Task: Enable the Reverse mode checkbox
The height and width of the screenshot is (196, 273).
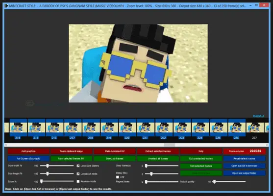Action: [78, 181]
